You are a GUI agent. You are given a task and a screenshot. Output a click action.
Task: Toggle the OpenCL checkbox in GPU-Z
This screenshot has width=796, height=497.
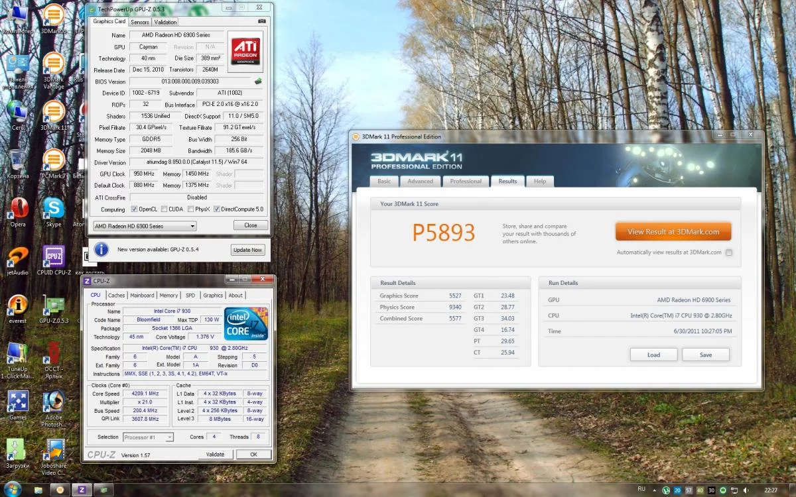[135, 209]
